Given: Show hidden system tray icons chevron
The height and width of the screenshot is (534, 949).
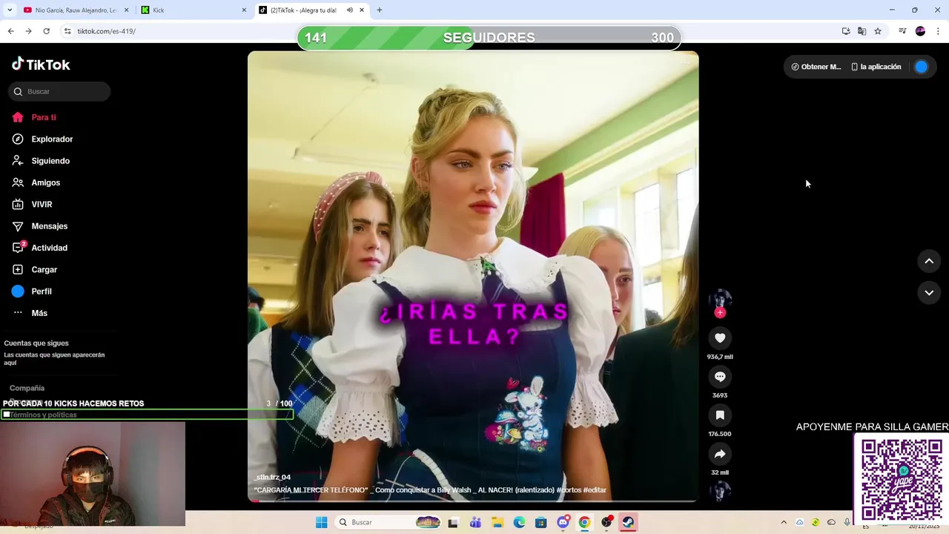Looking at the screenshot, I should pyautogui.click(x=784, y=522).
